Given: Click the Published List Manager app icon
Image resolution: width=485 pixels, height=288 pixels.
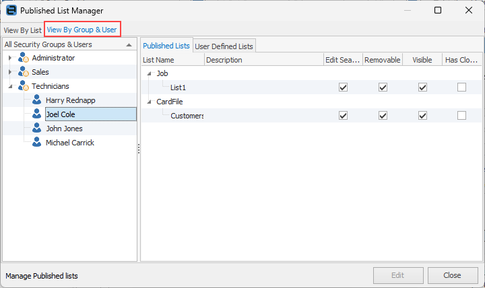Looking at the screenshot, I should point(11,10).
